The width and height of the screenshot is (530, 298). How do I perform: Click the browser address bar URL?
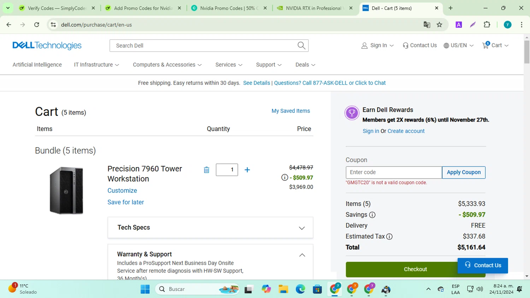96,25
